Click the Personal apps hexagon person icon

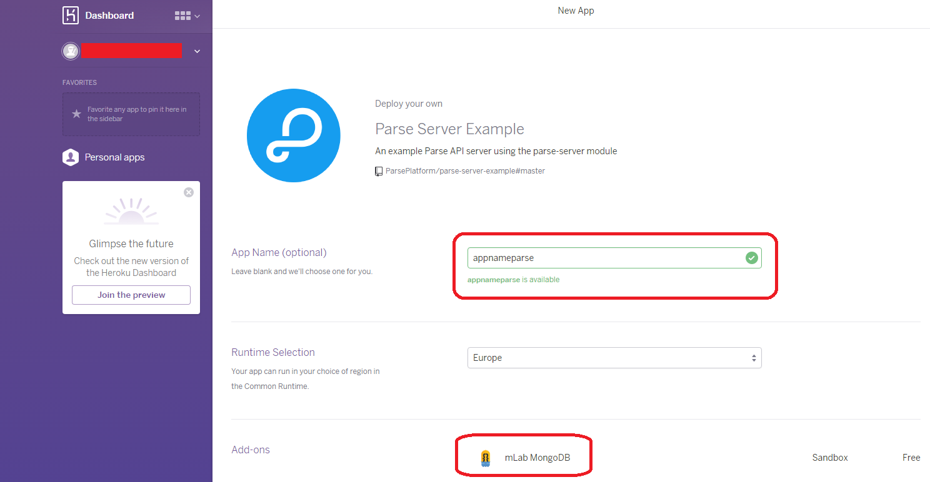[x=70, y=157]
